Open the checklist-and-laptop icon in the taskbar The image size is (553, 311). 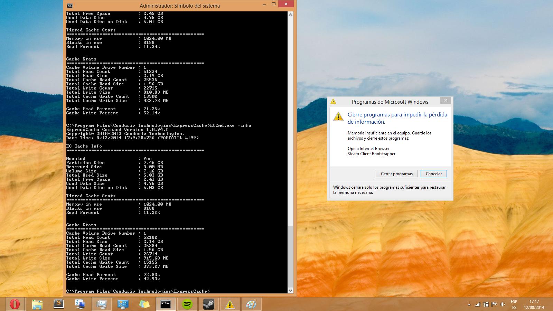pos(80,304)
